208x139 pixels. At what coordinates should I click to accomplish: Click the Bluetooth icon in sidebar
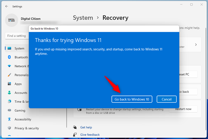coord(9,57)
